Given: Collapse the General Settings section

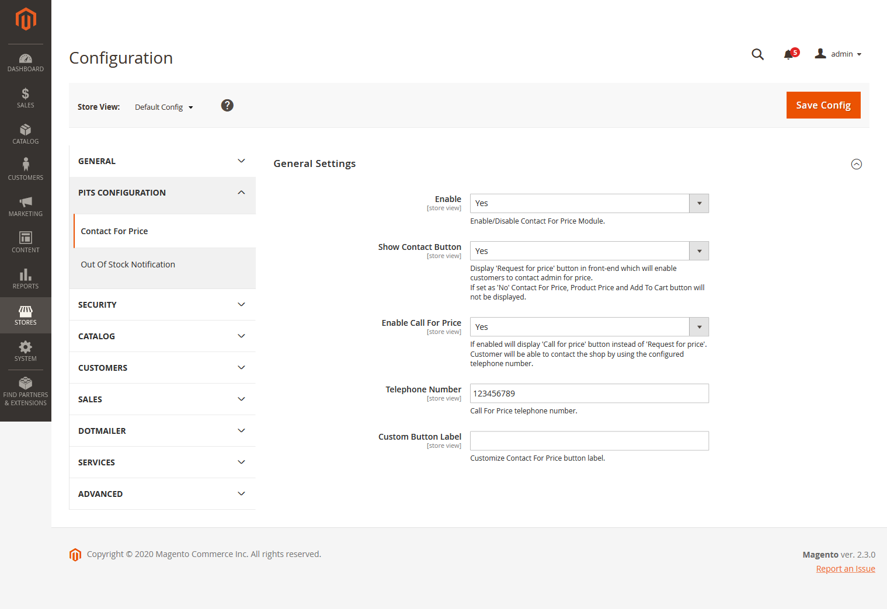Looking at the screenshot, I should coord(856,164).
